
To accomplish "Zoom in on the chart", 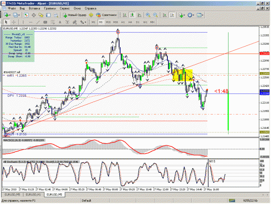I will pyautogui.click(x=148, y=15).
